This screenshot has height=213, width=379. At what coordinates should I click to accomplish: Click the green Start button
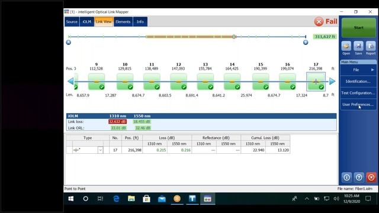pos(359,28)
